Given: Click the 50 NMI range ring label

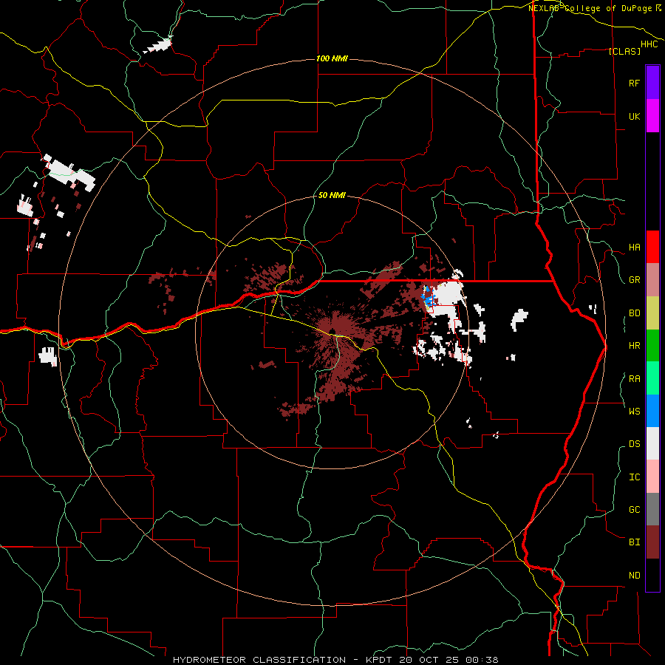Looking at the screenshot, I should click(332, 195).
